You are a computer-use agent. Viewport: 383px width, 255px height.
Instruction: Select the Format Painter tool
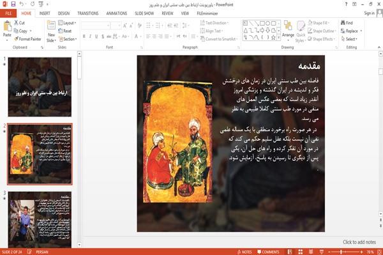[27, 39]
